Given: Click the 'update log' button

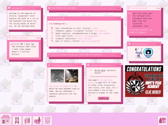Looking at the screenshot, I should pos(104,98).
